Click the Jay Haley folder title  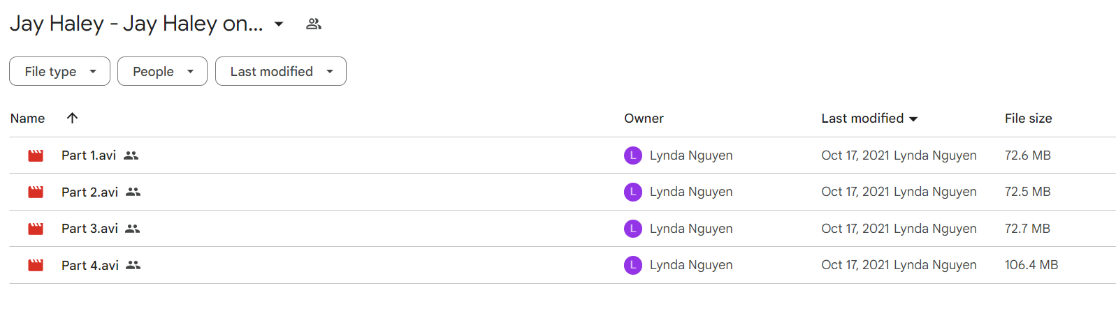(136, 24)
